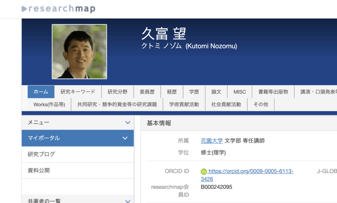
Task: Select the ホーム tab
Action: (x=41, y=92)
